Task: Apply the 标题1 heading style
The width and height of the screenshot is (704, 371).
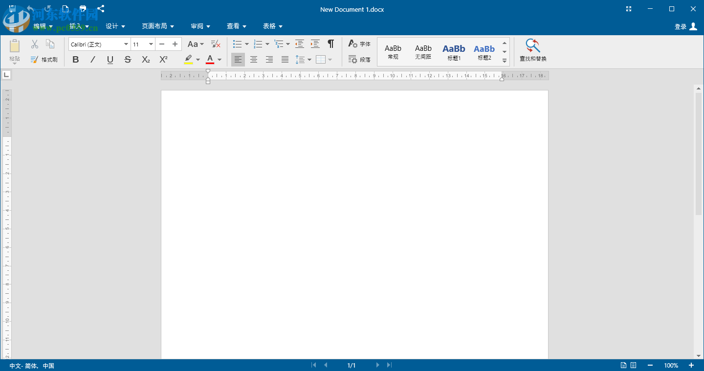Action: coord(454,52)
